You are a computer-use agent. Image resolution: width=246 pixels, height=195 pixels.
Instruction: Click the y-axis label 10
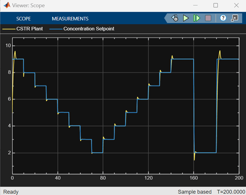8,46
